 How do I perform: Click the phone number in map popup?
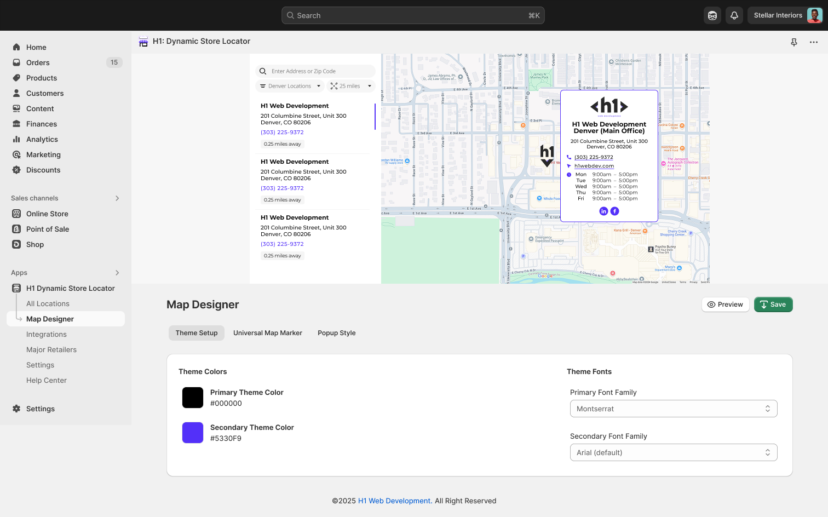tap(594, 157)
